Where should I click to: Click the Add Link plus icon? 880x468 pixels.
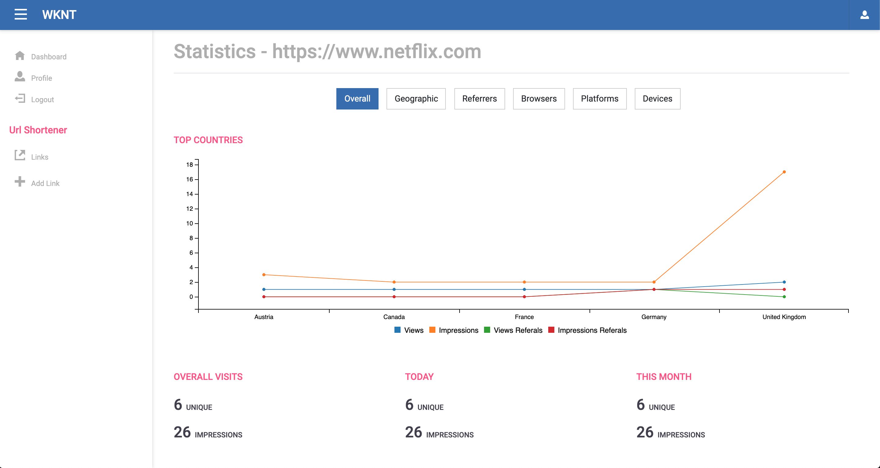20,181
